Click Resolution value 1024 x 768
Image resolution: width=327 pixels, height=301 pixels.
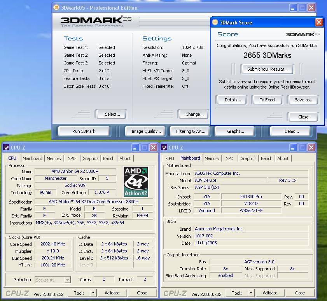click(192, 47)
